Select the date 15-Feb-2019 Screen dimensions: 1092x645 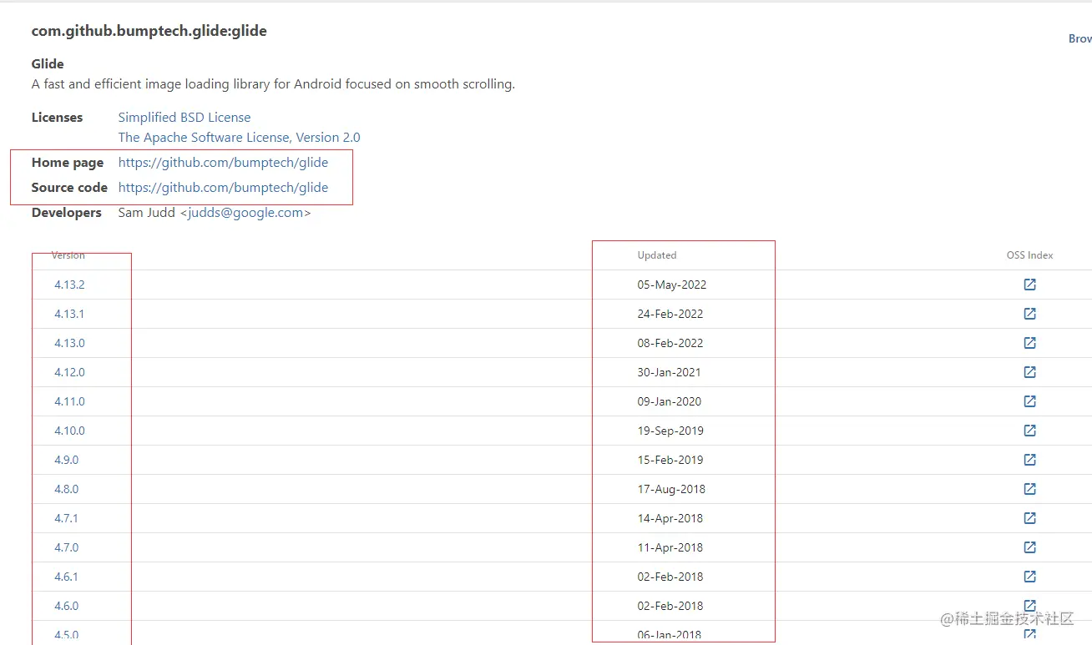click(670, 460)
